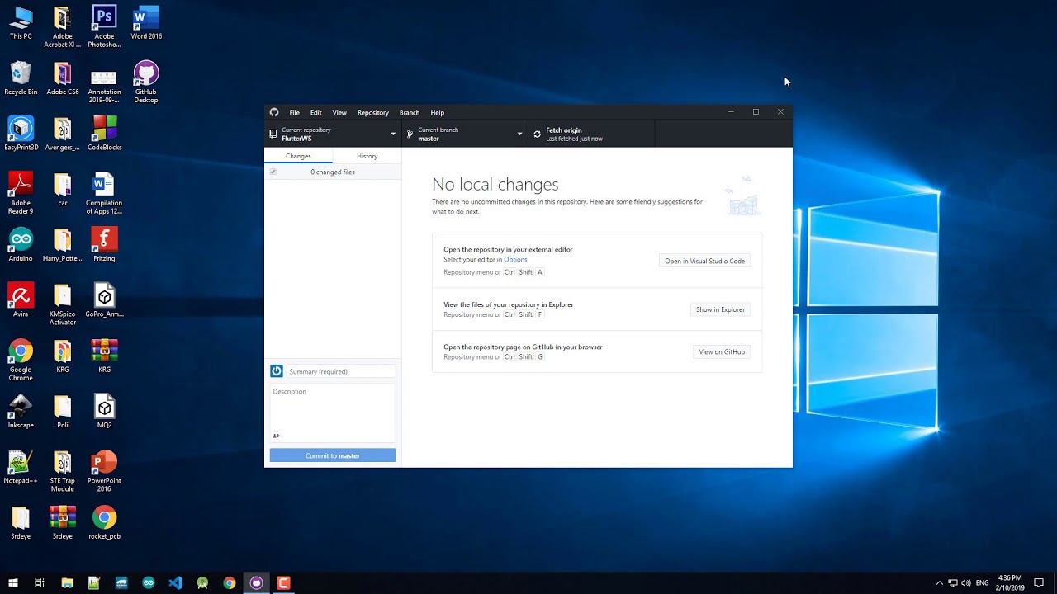Click the Fetch origin sync button
1057x594 pixels.
(591, 134)
